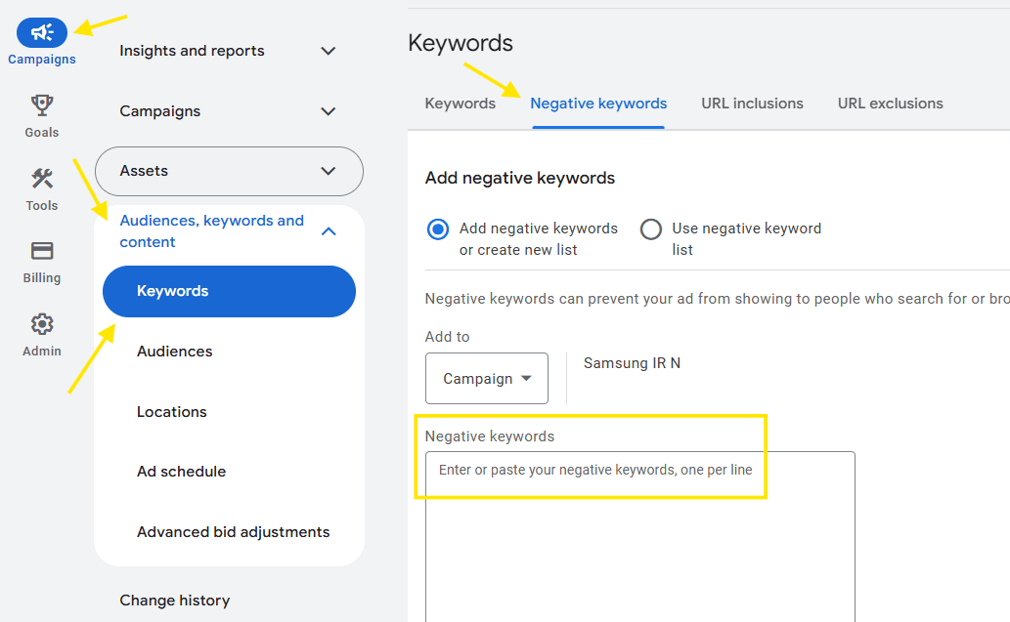Click the Campaigns megaphone icon

[x=42, y=33]
